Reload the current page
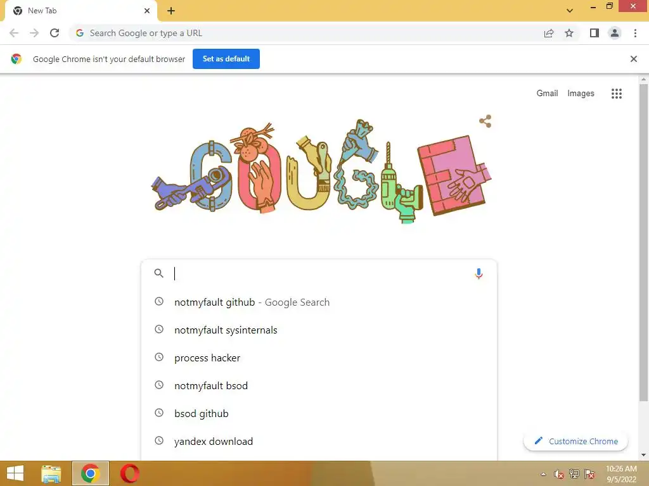The image size is (649, 486). [55, 33]
